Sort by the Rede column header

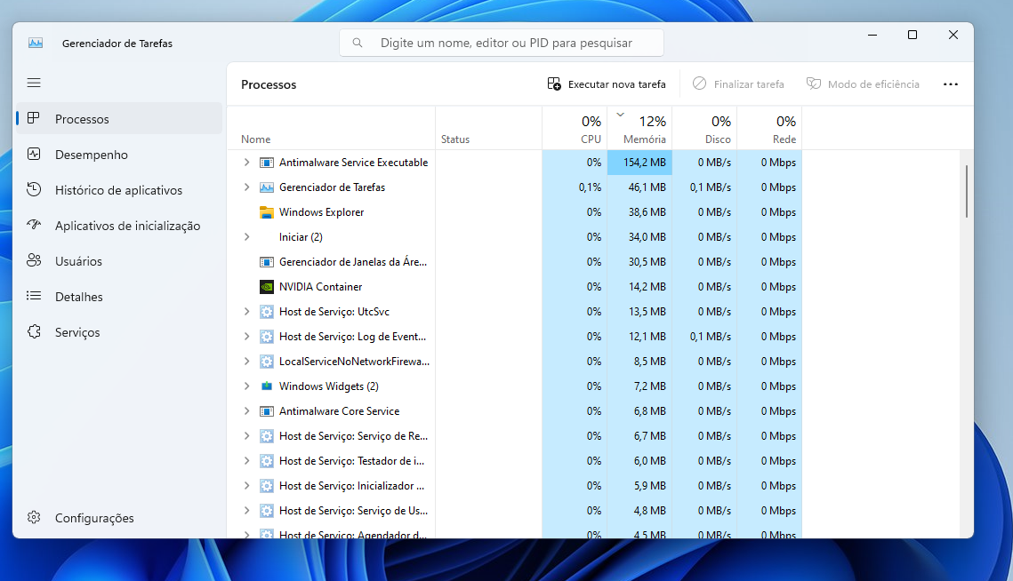pos(769,129)
